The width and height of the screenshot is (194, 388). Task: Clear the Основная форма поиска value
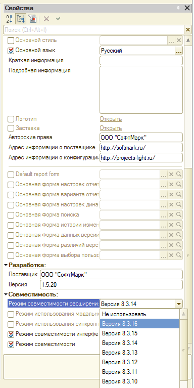(171, 215)
